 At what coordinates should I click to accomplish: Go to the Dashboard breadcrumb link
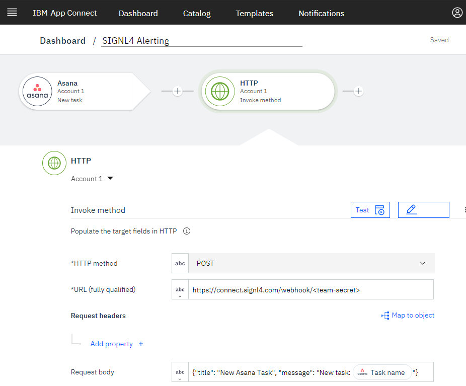[x=63, y=41]
